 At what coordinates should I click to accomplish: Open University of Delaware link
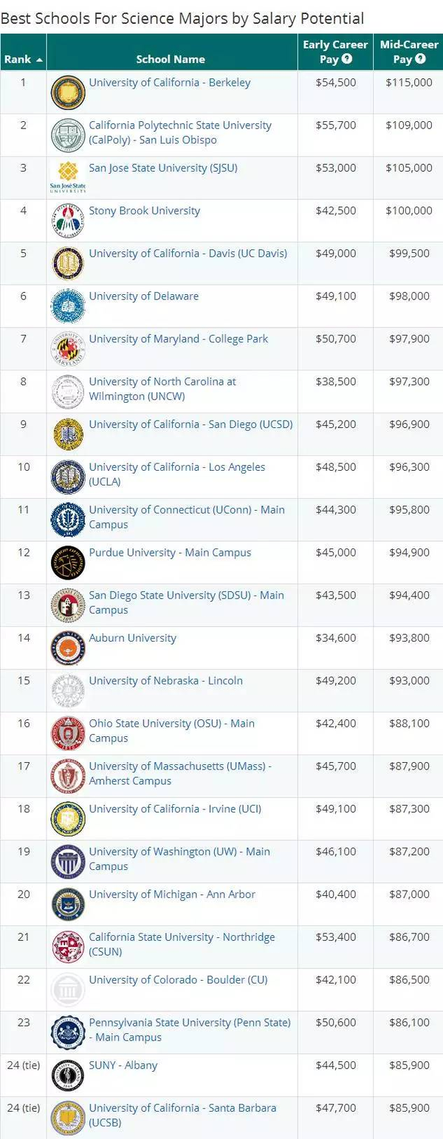point(144,296)
